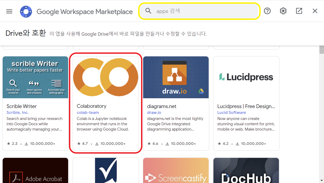Click Colaboratory 4.7 star rating
Screen dimensions: 324x183
click(x=82, y=144)
